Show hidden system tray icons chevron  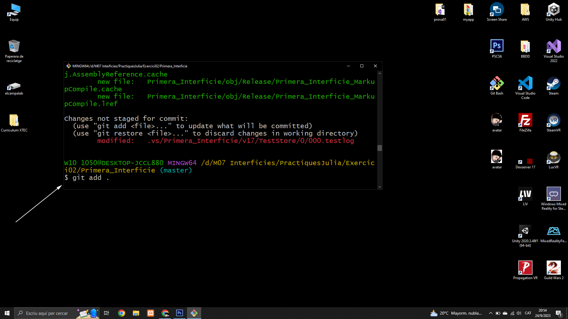click(490, 313)
